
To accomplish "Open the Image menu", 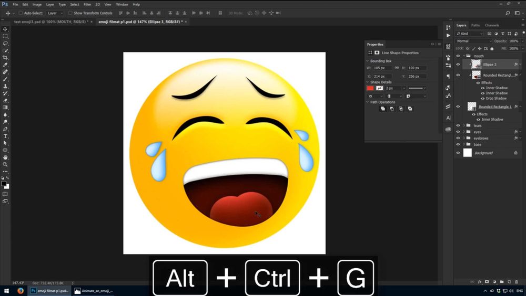I will point(37,4).
